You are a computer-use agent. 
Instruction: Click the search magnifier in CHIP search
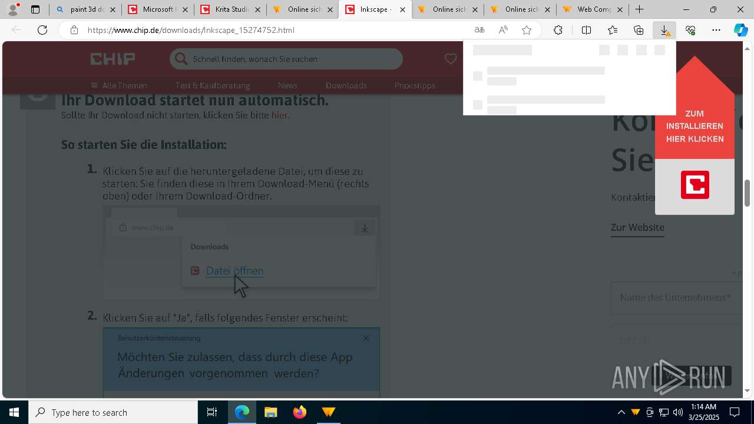(181, 59)
